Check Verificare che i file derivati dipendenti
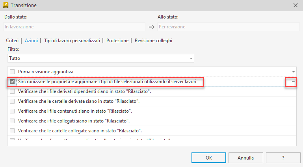Screen dimensions: 303x167 (x=12, y=91)
